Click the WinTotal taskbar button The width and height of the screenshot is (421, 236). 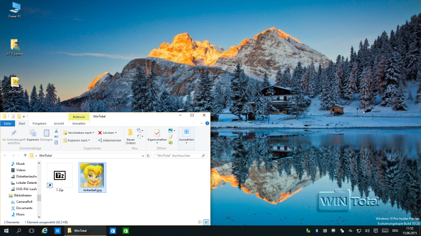coord(85,231)
